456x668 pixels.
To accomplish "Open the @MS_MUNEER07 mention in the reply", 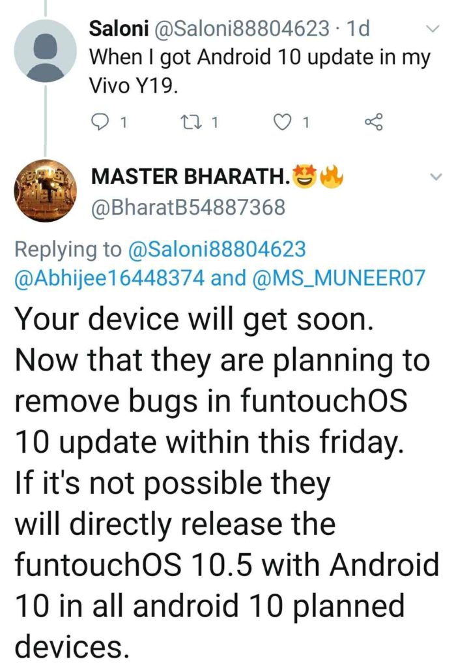I will coord(339,278).
